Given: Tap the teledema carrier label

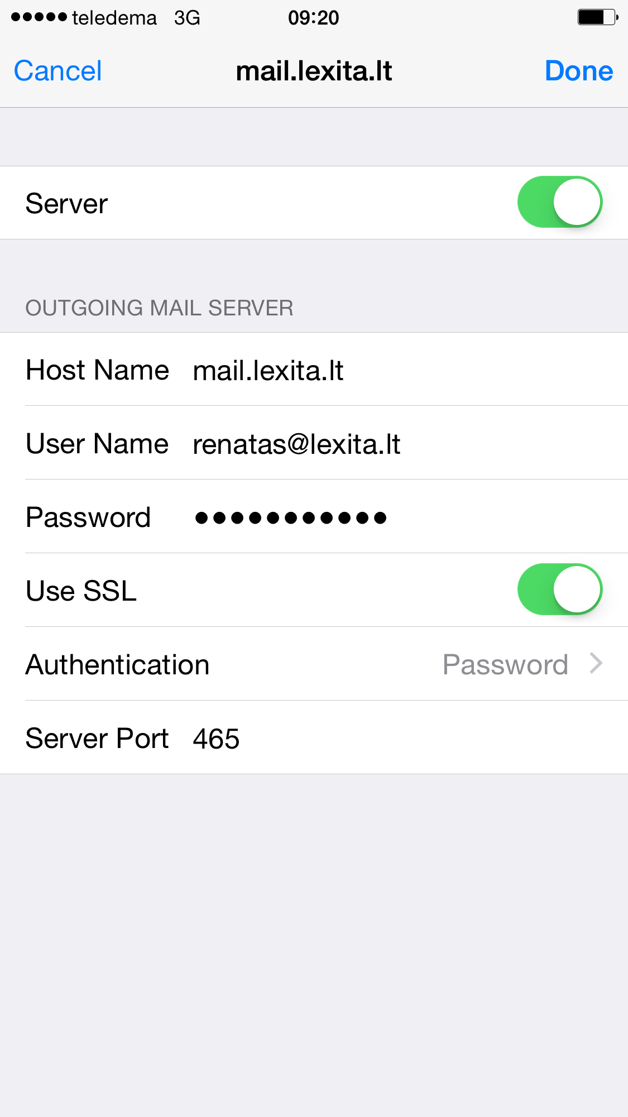Looking at the screenshot, I should coord(114,18).
